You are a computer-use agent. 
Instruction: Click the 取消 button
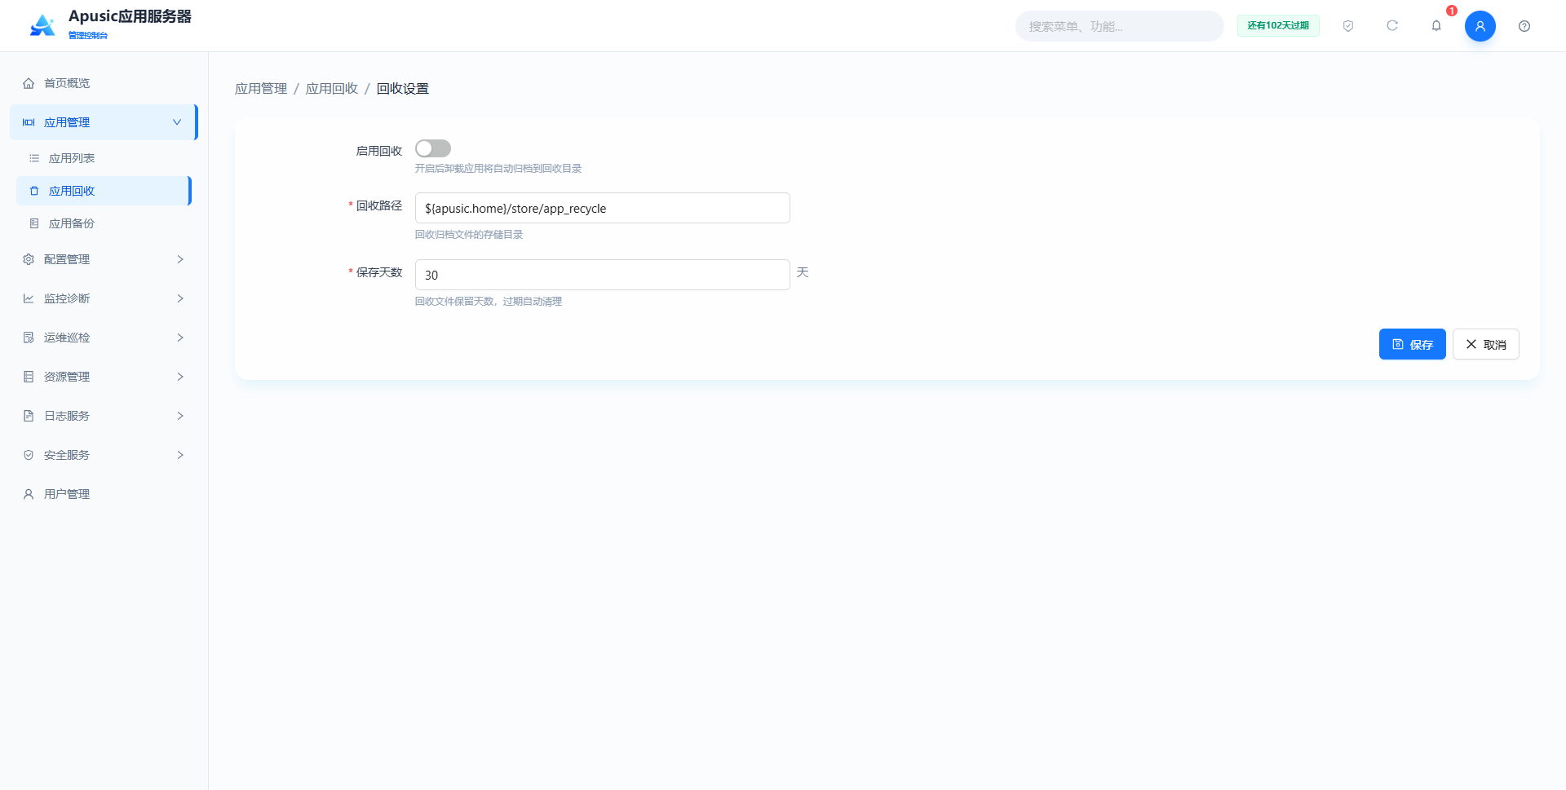pyautogui.click(x=1485, y=344)
